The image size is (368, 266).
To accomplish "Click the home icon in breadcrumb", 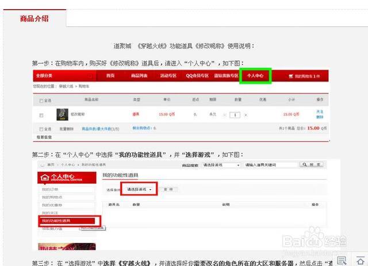I will (41, 165).
